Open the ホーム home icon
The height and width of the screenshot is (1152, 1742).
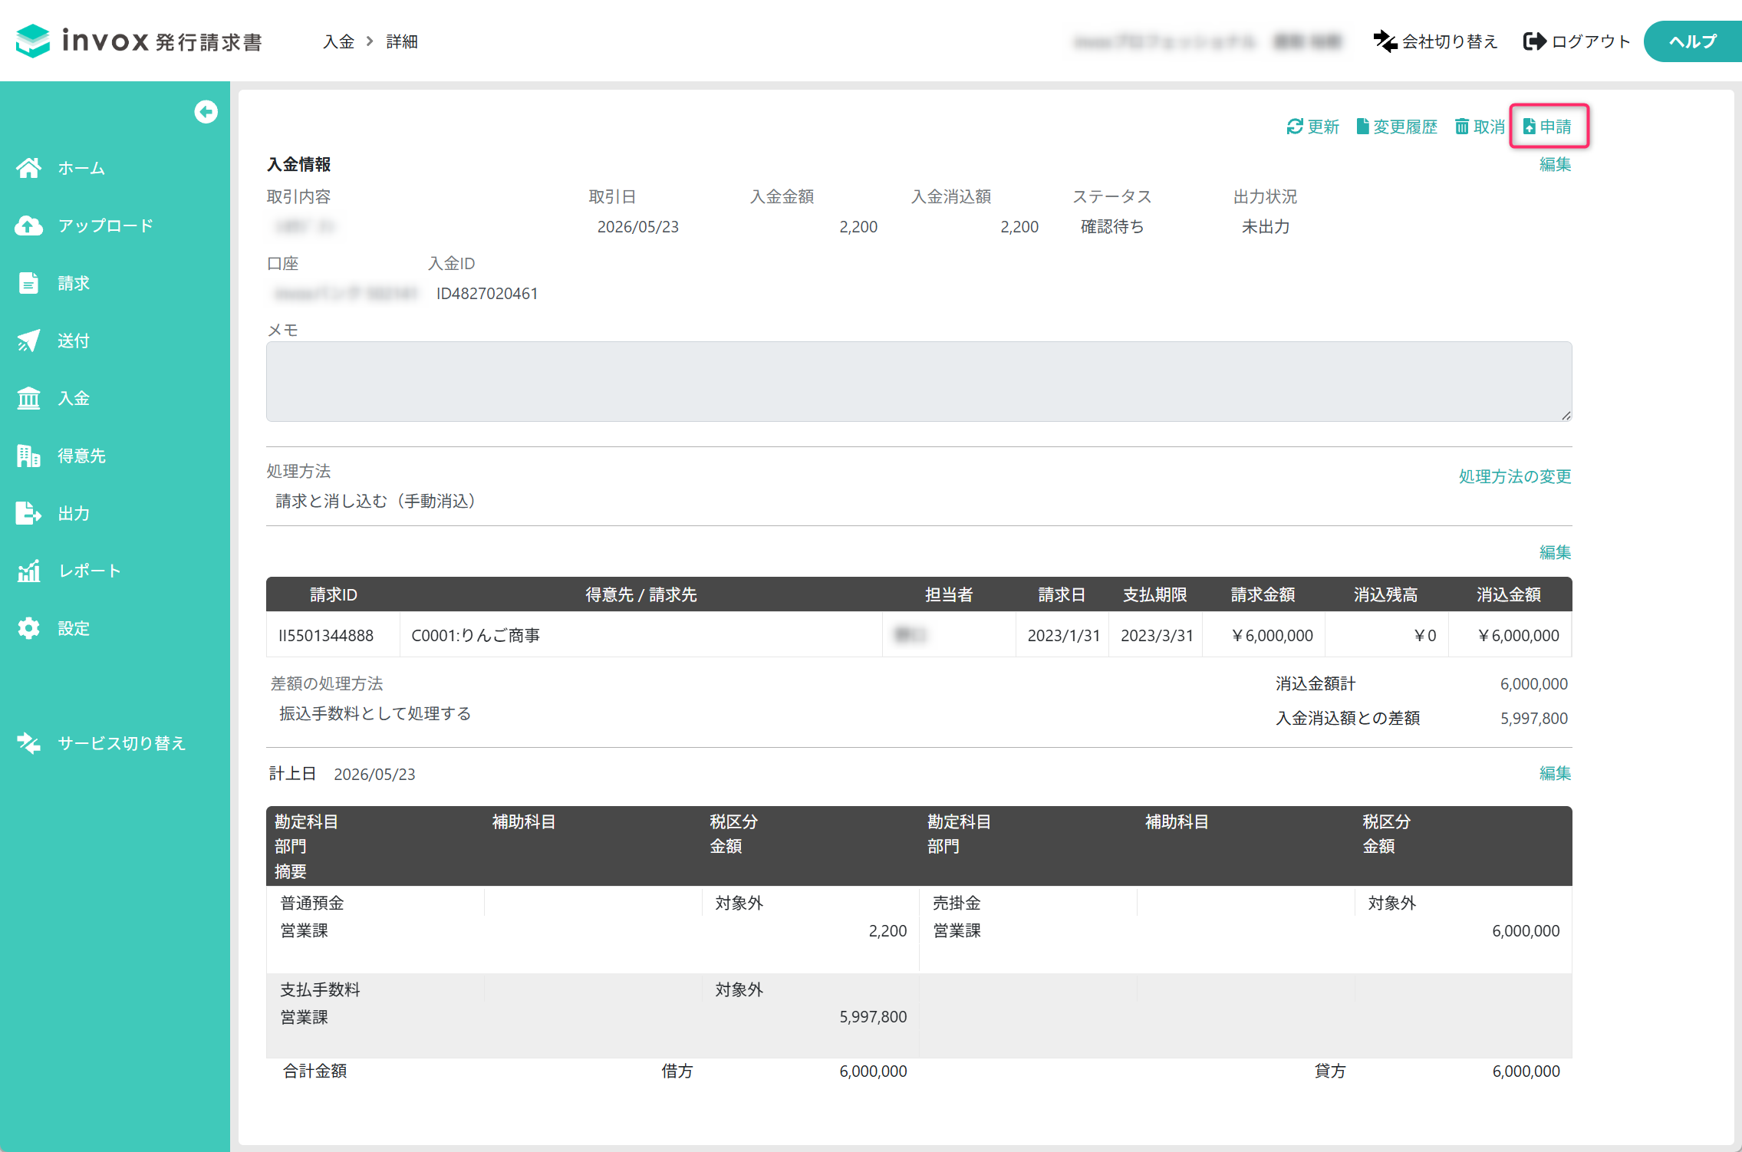pos(29,168)
